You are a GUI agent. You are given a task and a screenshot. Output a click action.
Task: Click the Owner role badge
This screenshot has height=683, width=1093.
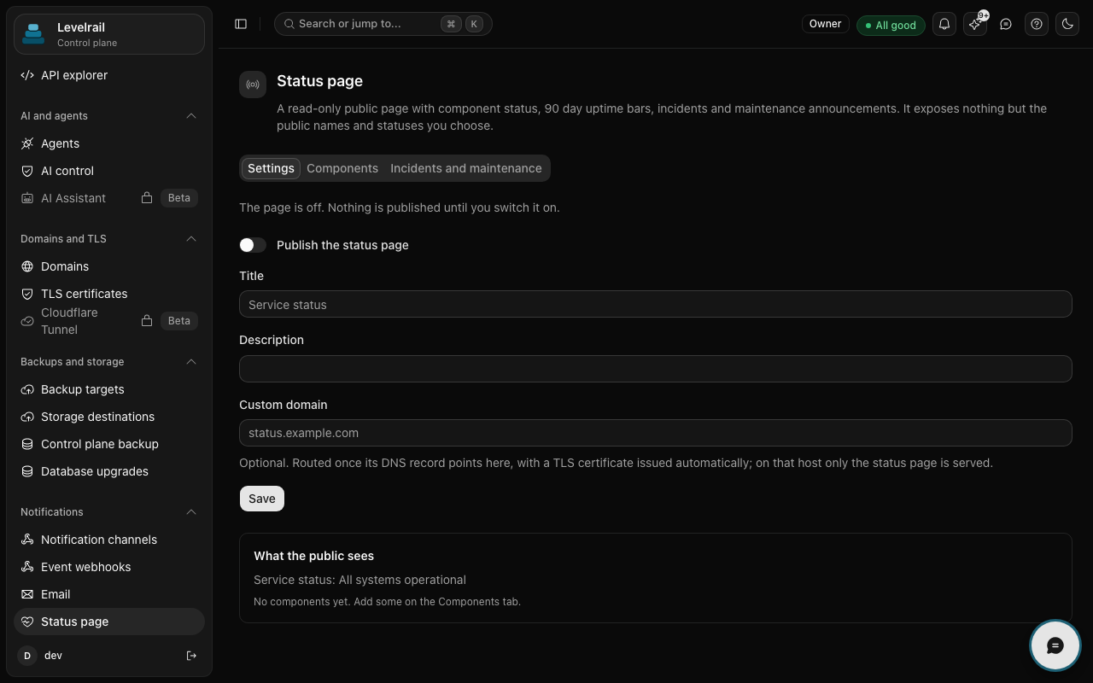click(826, 24)
